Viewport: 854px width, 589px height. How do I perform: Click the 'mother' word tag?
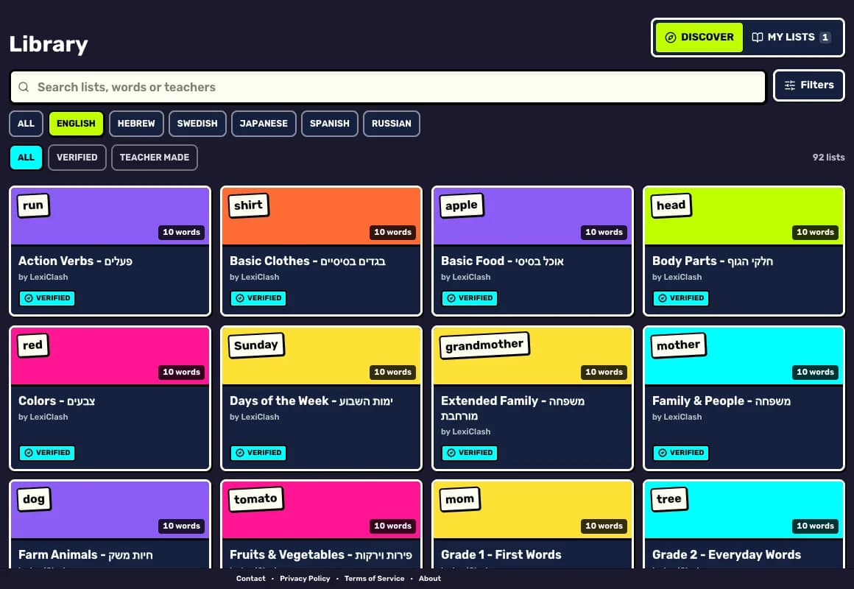coord(679,345)
